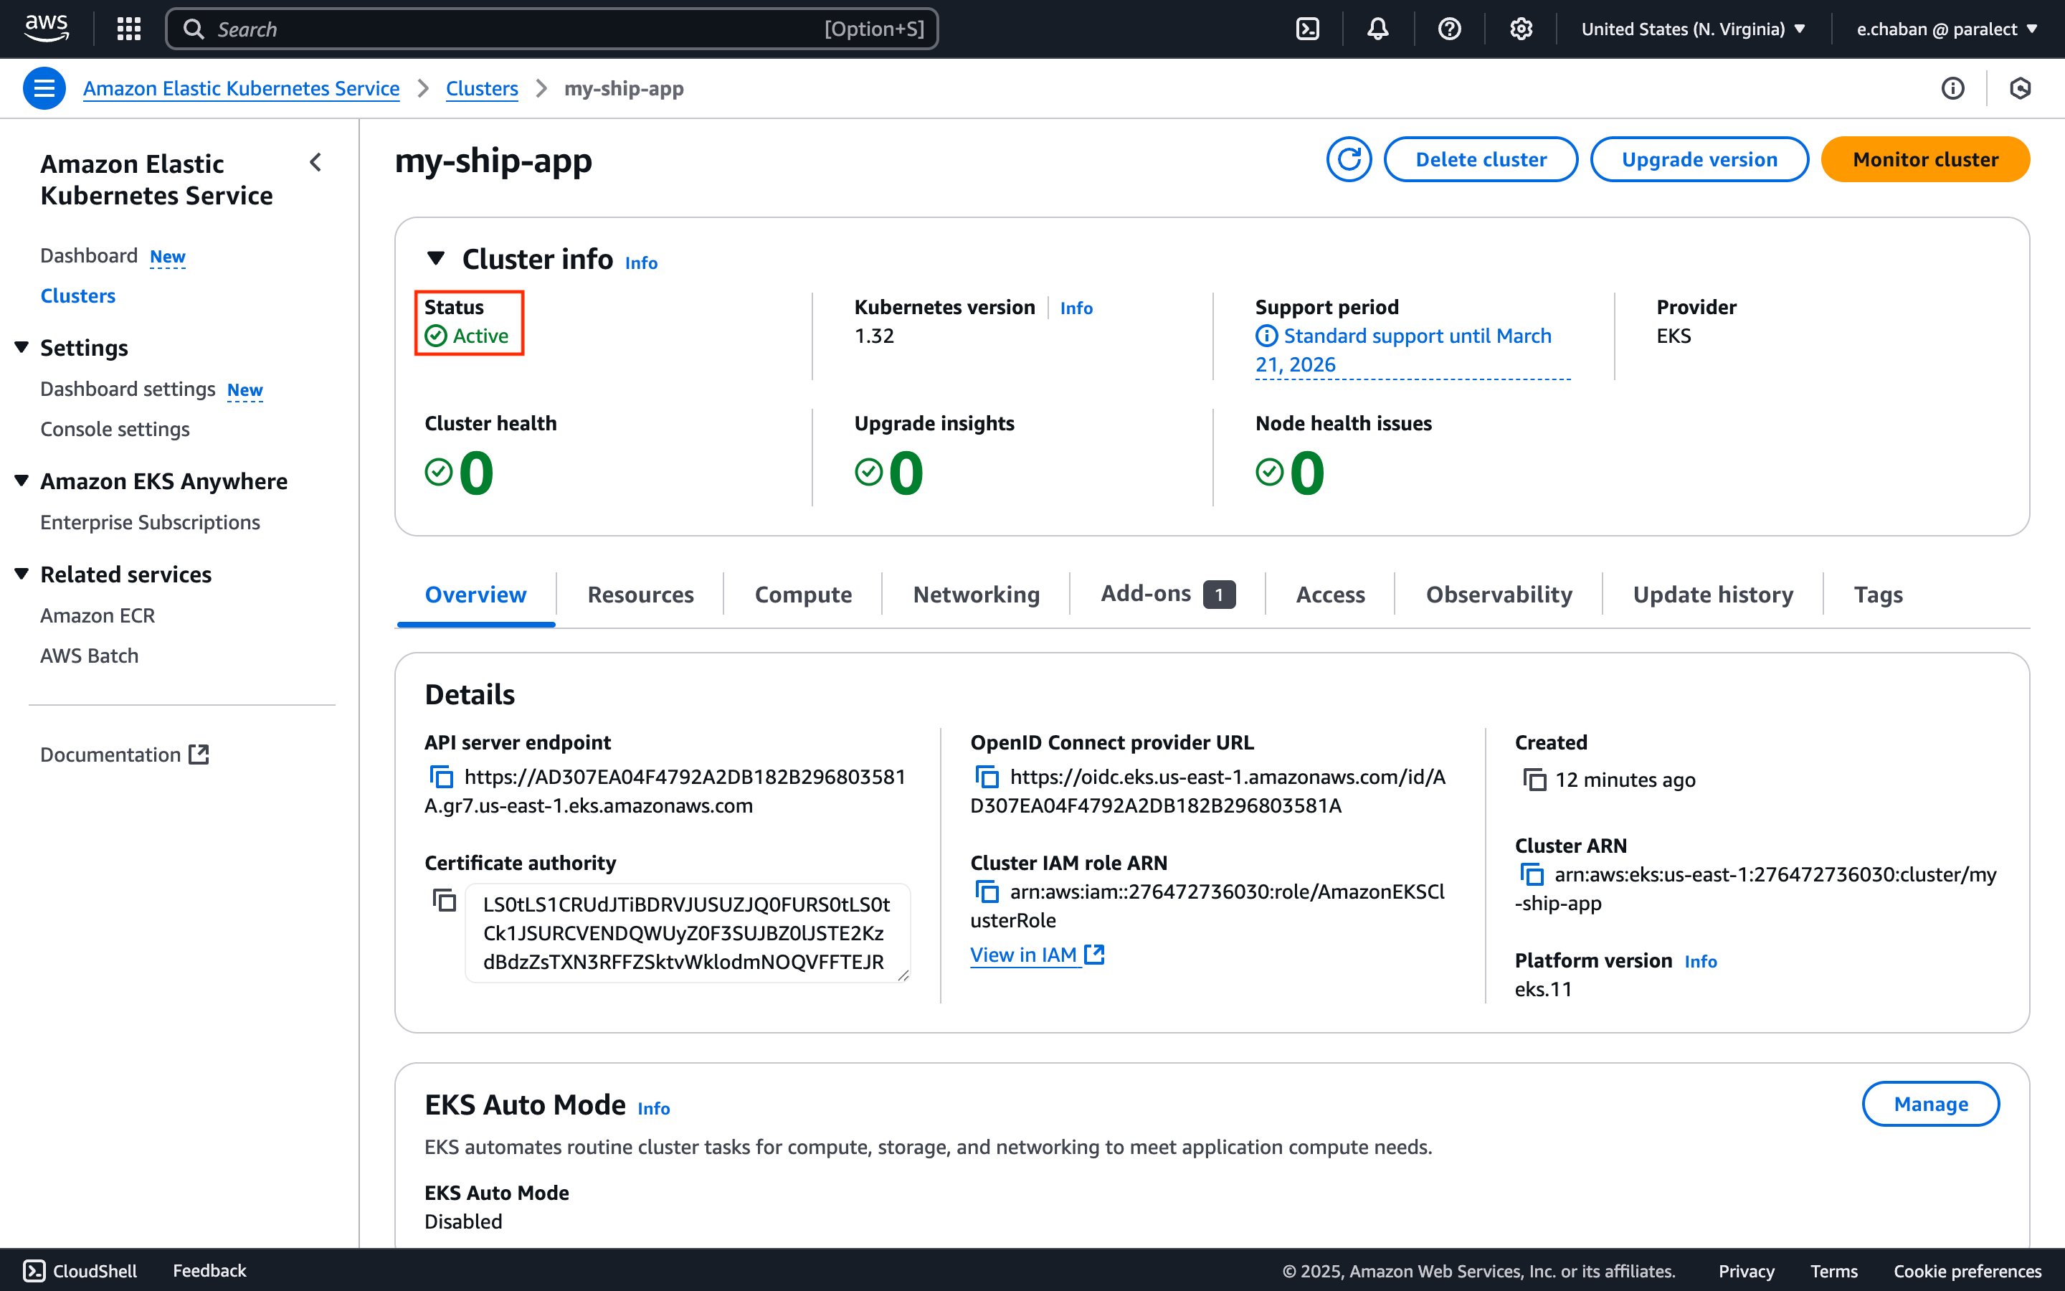
Task: Open the help menu question mark icon
Action: point(1450,28)
